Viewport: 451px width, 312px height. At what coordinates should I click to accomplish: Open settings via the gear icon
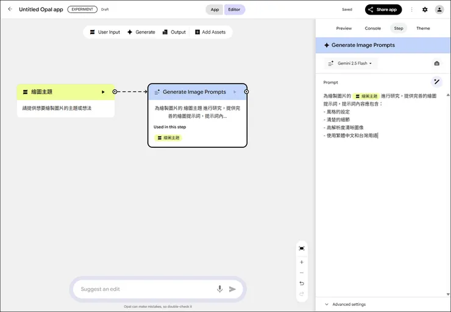[425, 10]
